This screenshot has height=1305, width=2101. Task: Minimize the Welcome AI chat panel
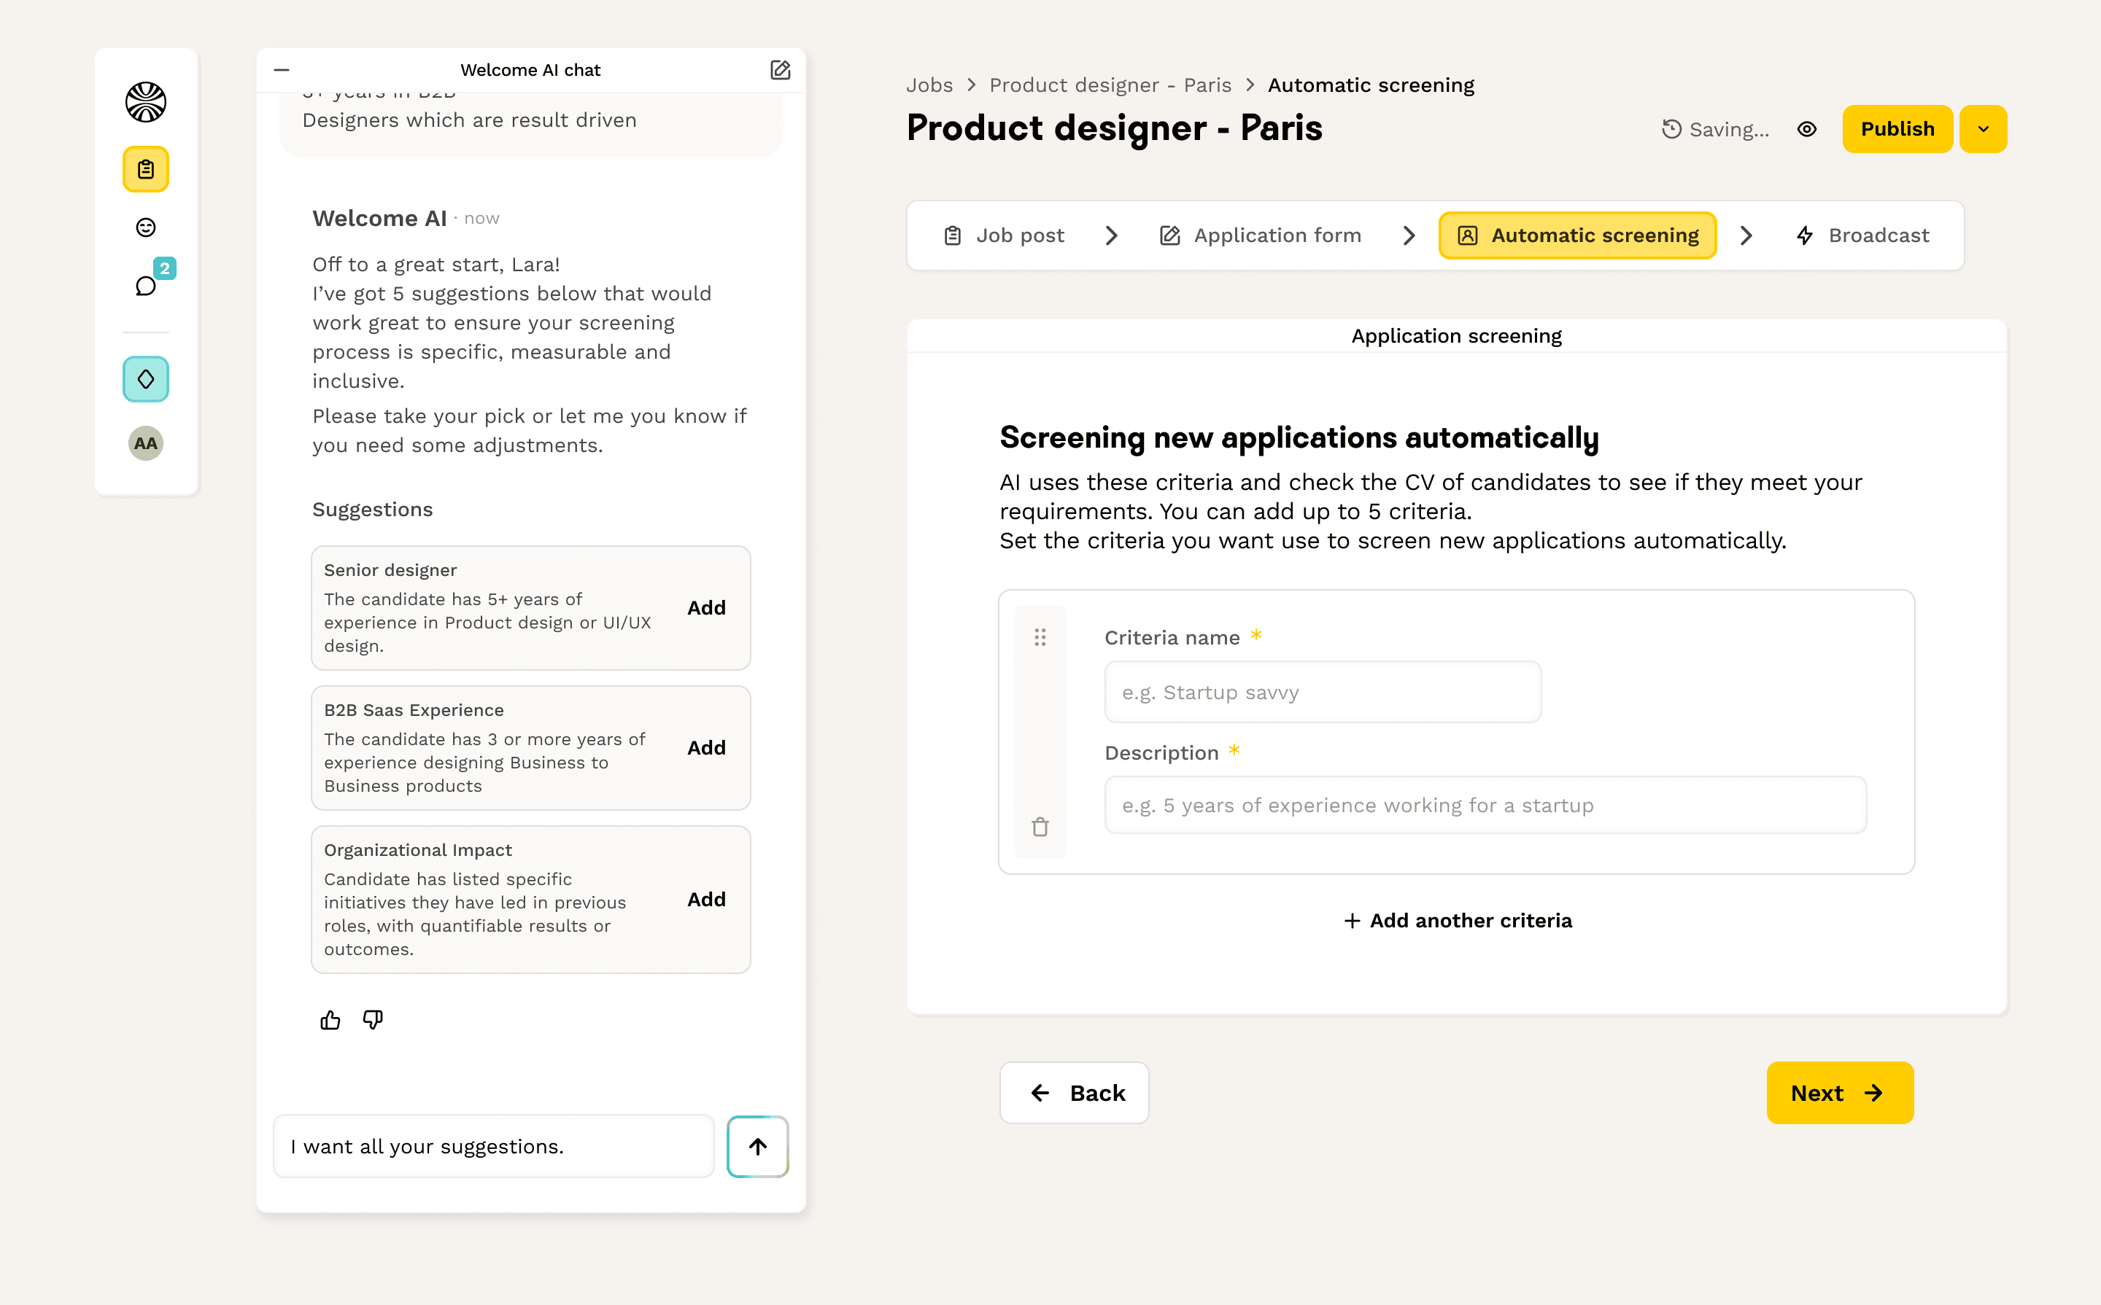pyautogui.click(x=282, y=70)
